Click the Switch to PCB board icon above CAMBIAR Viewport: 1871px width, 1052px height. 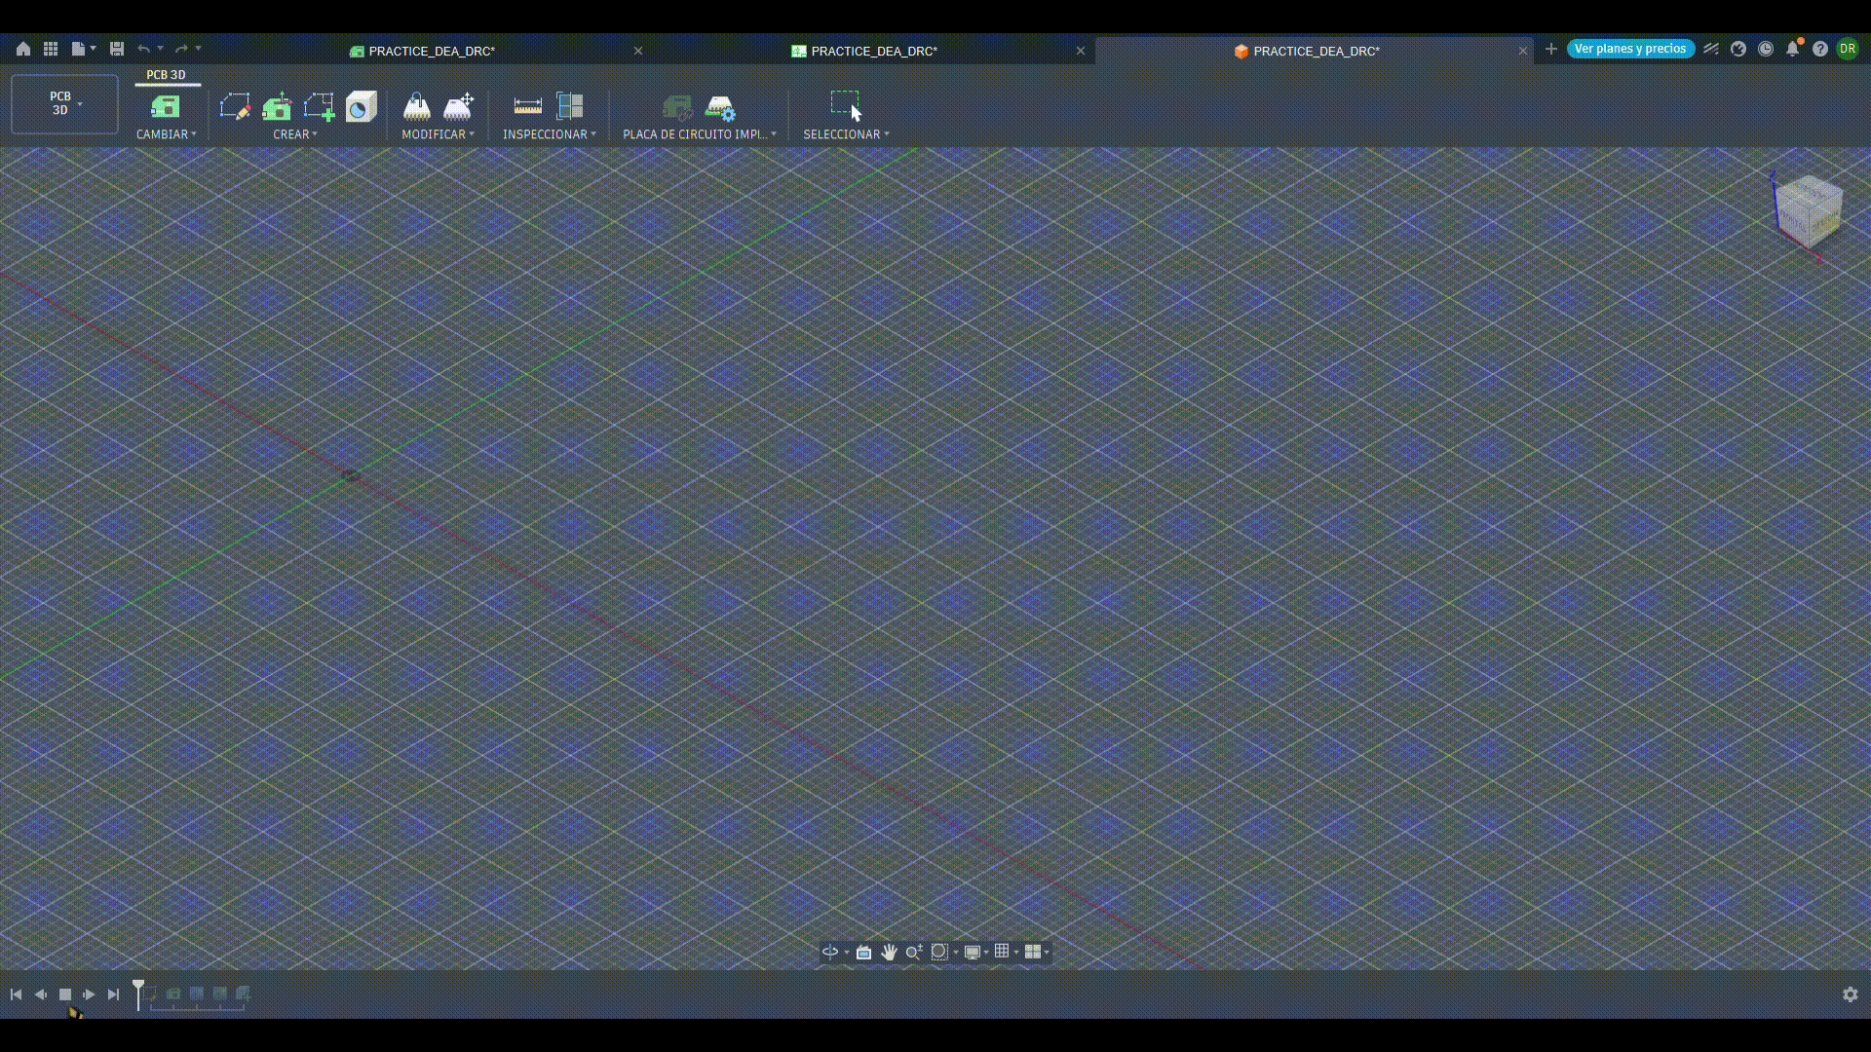click(x=166, y=106)
